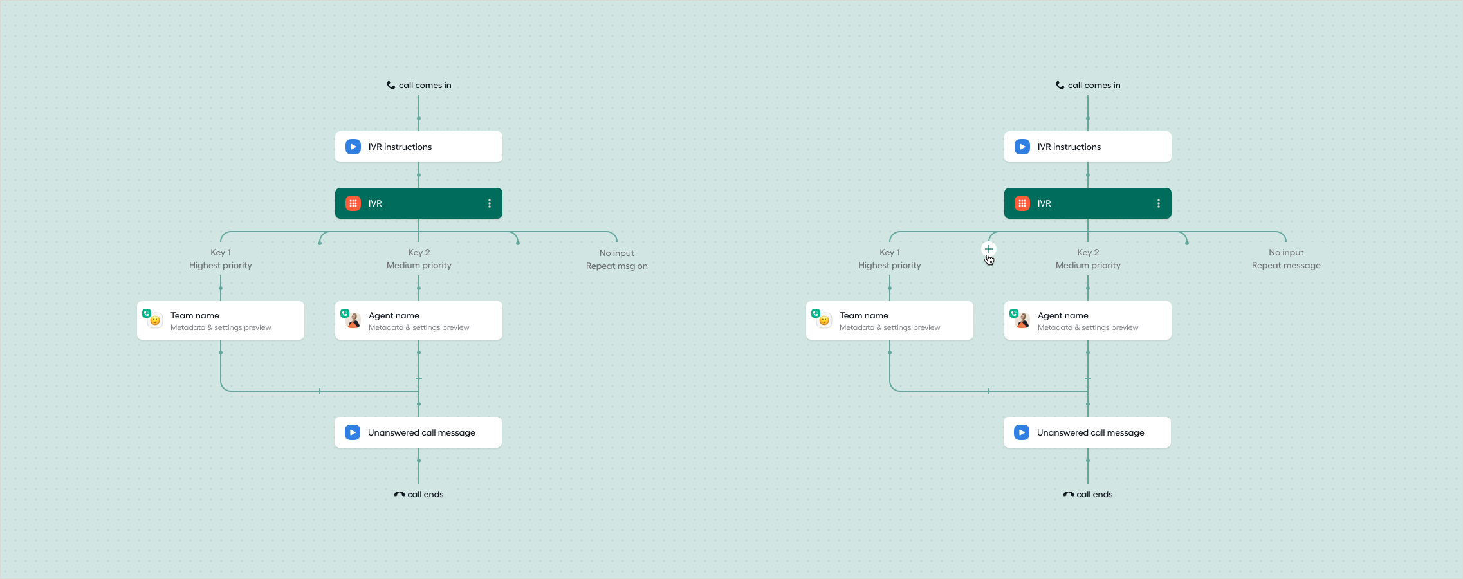The width and height of the screenshot is (1463, 579).
Task: Click the agent avatar photo in right diagram
Action: coord(1022,320)
